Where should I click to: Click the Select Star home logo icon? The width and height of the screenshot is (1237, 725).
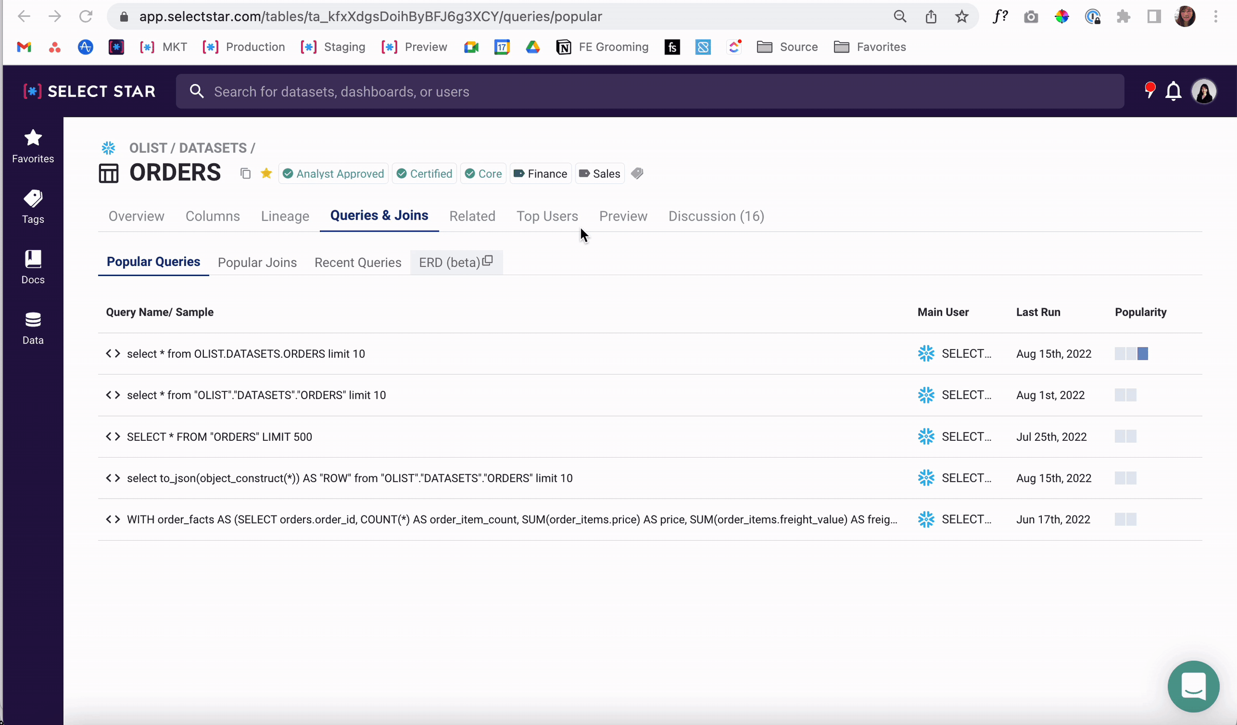click(x=32, y=91)
